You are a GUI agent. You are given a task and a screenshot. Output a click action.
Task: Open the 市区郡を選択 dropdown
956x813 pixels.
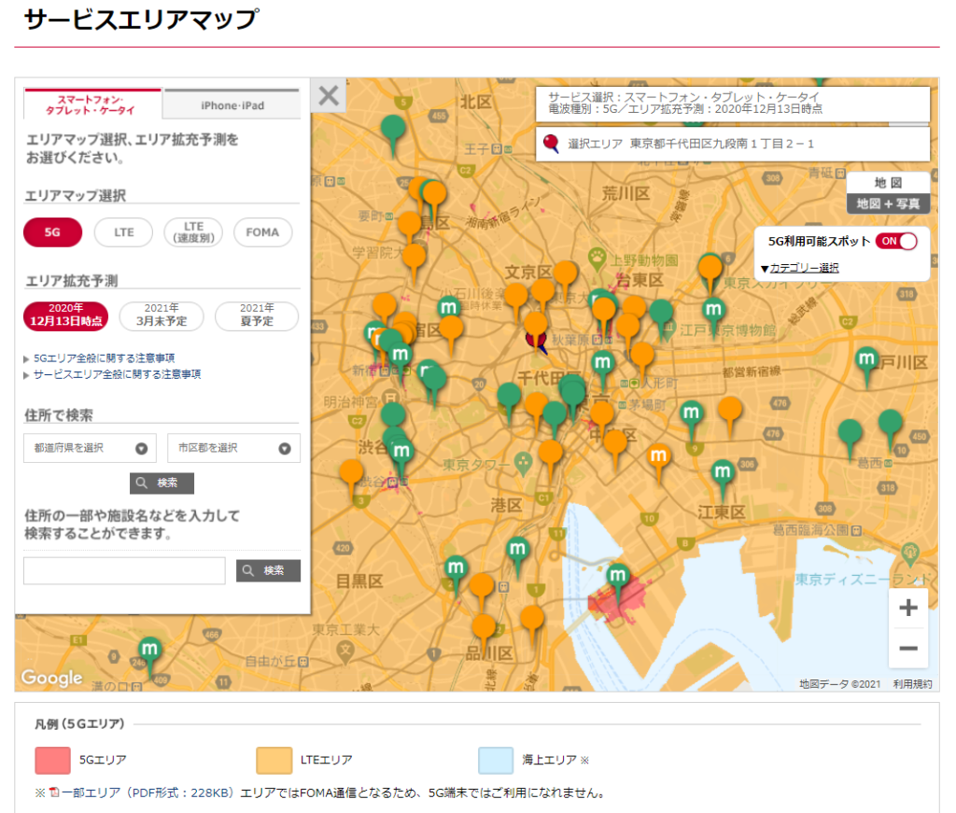click(x=233, y=448)
